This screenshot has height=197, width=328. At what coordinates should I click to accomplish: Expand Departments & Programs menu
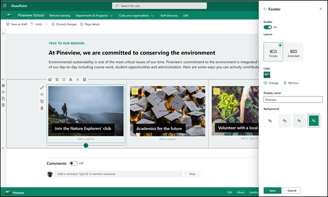[x=94, y=15]
